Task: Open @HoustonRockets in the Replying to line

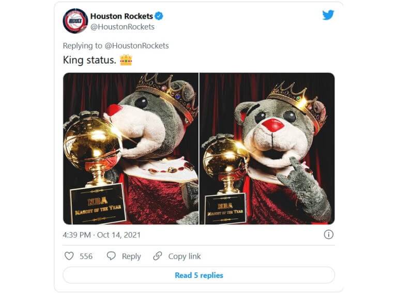Action: 136,46
